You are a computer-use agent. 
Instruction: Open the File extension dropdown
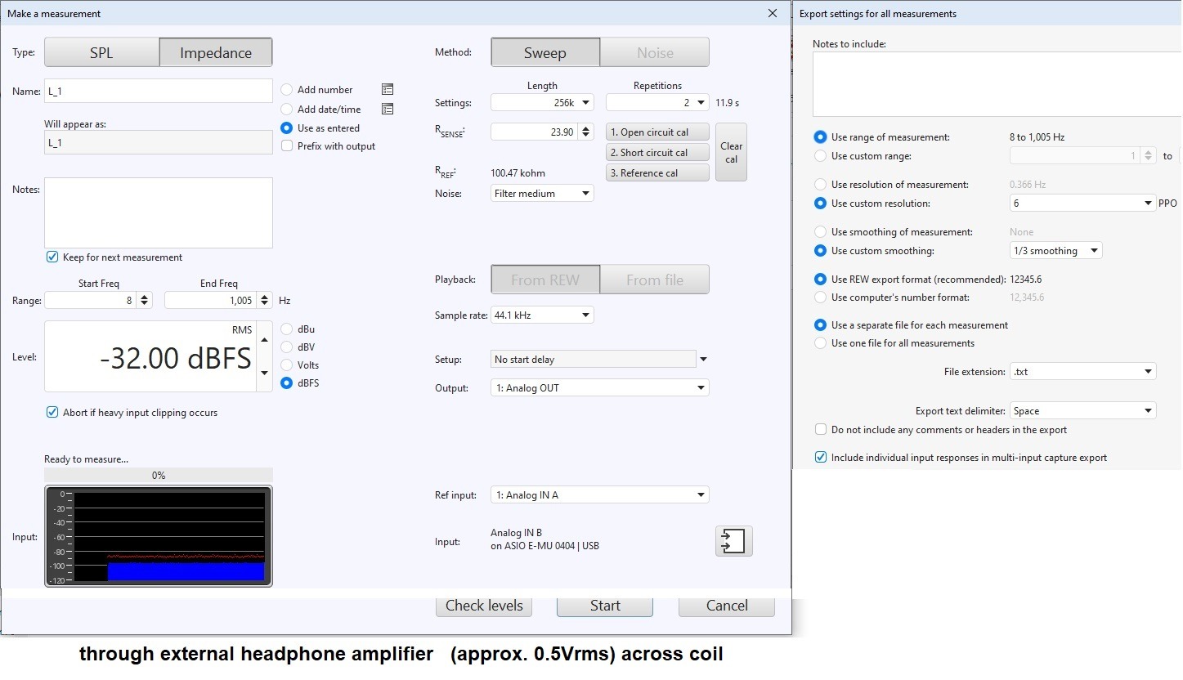pos(1083,372)
